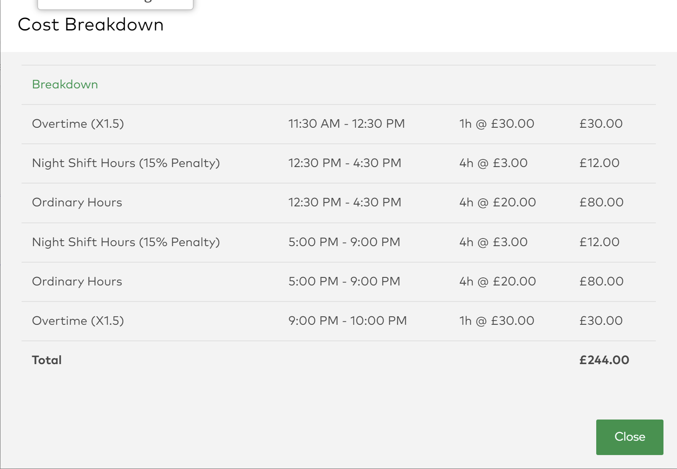The image size is (677, 469).
Task: Select the 9:00 PM - 10:00 PM time range
Action: tap(347, 321)
